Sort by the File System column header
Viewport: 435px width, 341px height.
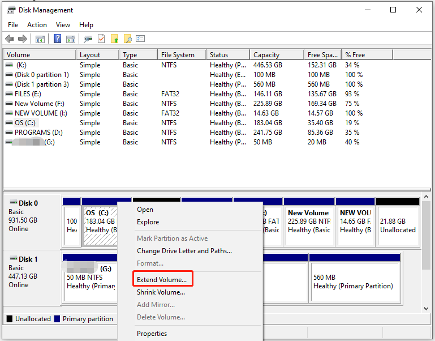(178, 55)
